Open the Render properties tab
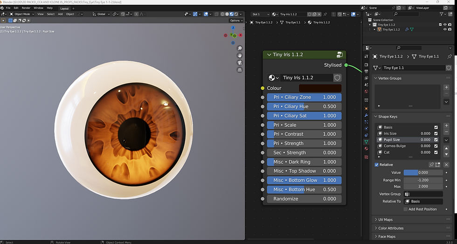This screenshot has width=457, height=244. [x=367, y=65]
